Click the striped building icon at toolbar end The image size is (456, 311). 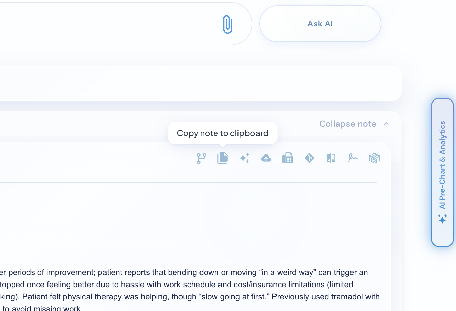pos(375,158)
